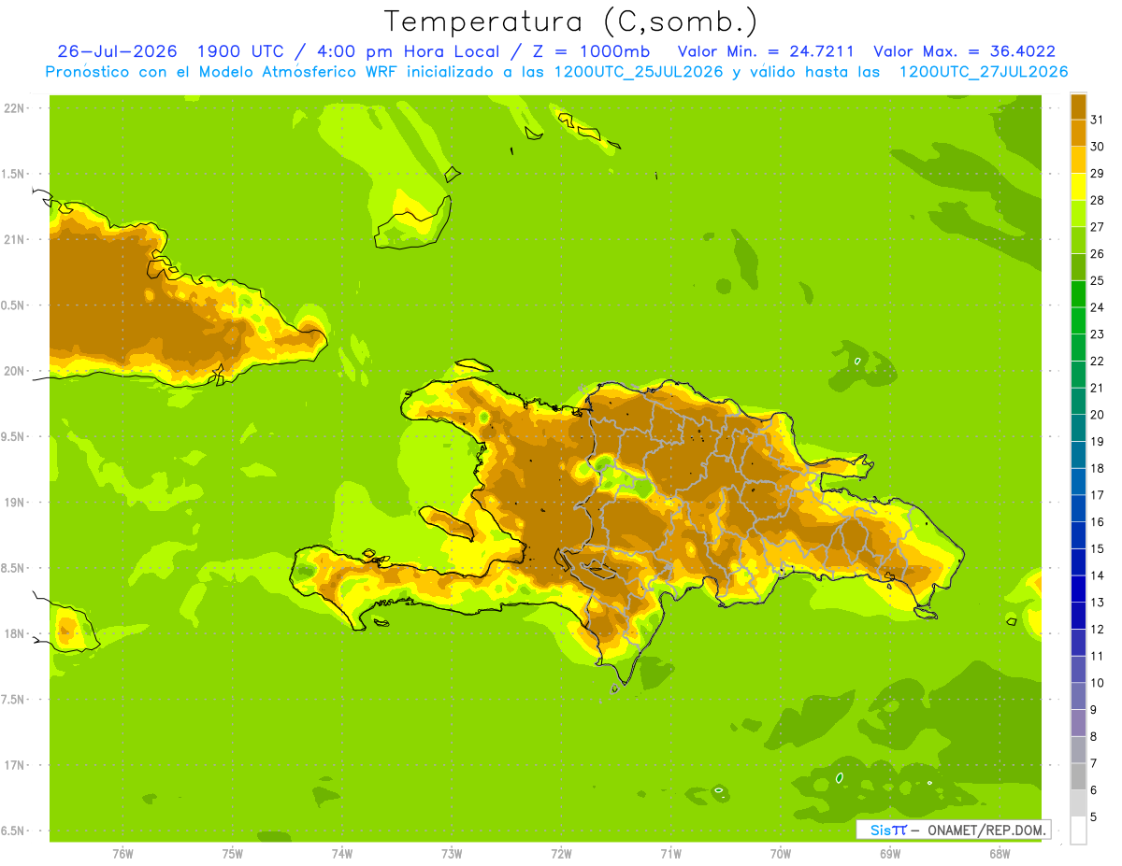Click legend value '27'
This screenshot has width=1122, height=866.
coord(1097,227)
